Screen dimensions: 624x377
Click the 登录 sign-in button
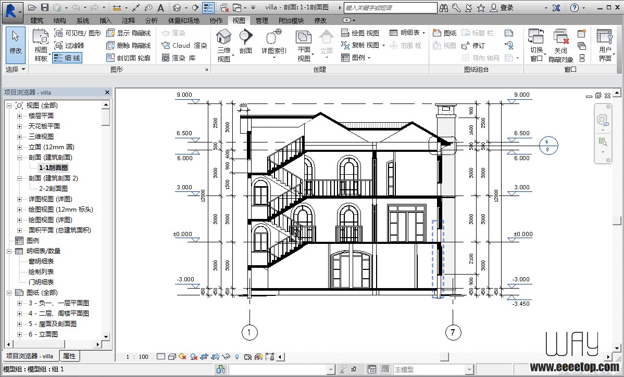tap(502, 8)
